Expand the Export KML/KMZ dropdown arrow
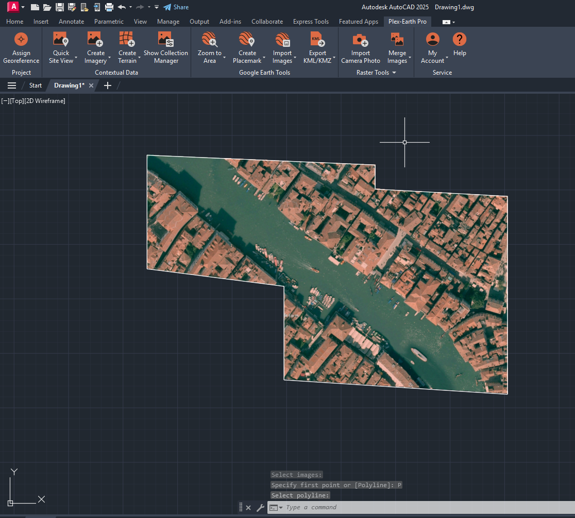Viewport: 575px width, 518px height. pyautogui.click(x=334, y=58)
